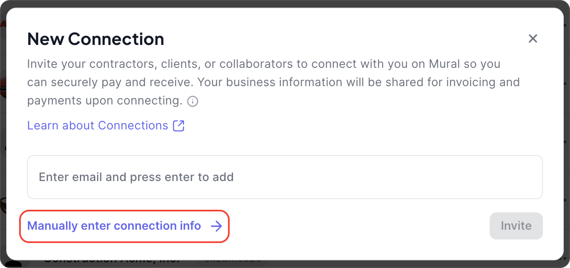
Task: Click the info icon after the description
Action: coord(193,101)
